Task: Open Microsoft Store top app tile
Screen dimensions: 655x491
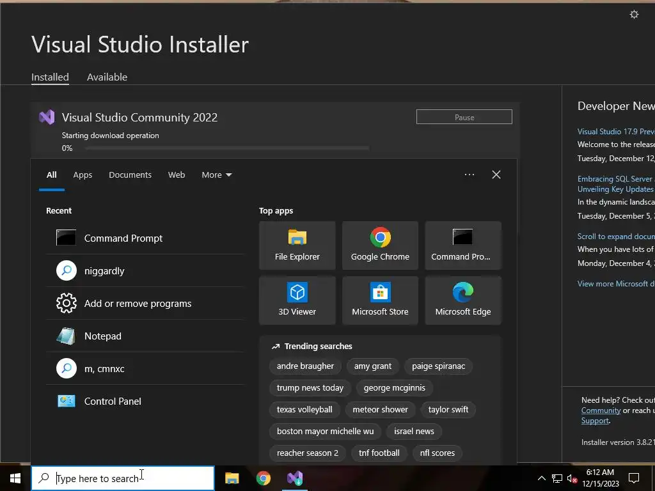Action: [x=380, y=300]
